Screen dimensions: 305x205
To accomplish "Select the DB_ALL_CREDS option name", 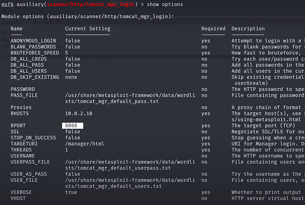I will coord(29,59).
